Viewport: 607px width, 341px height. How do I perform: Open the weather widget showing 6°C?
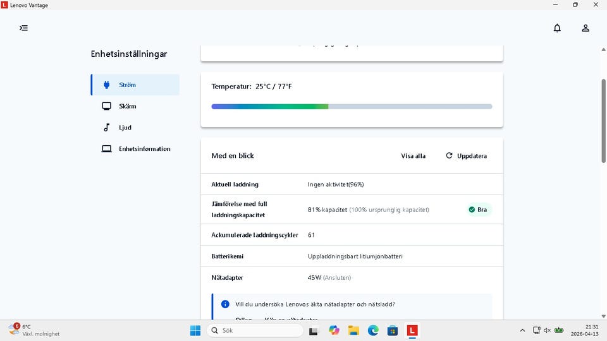[x=35, y=330]
